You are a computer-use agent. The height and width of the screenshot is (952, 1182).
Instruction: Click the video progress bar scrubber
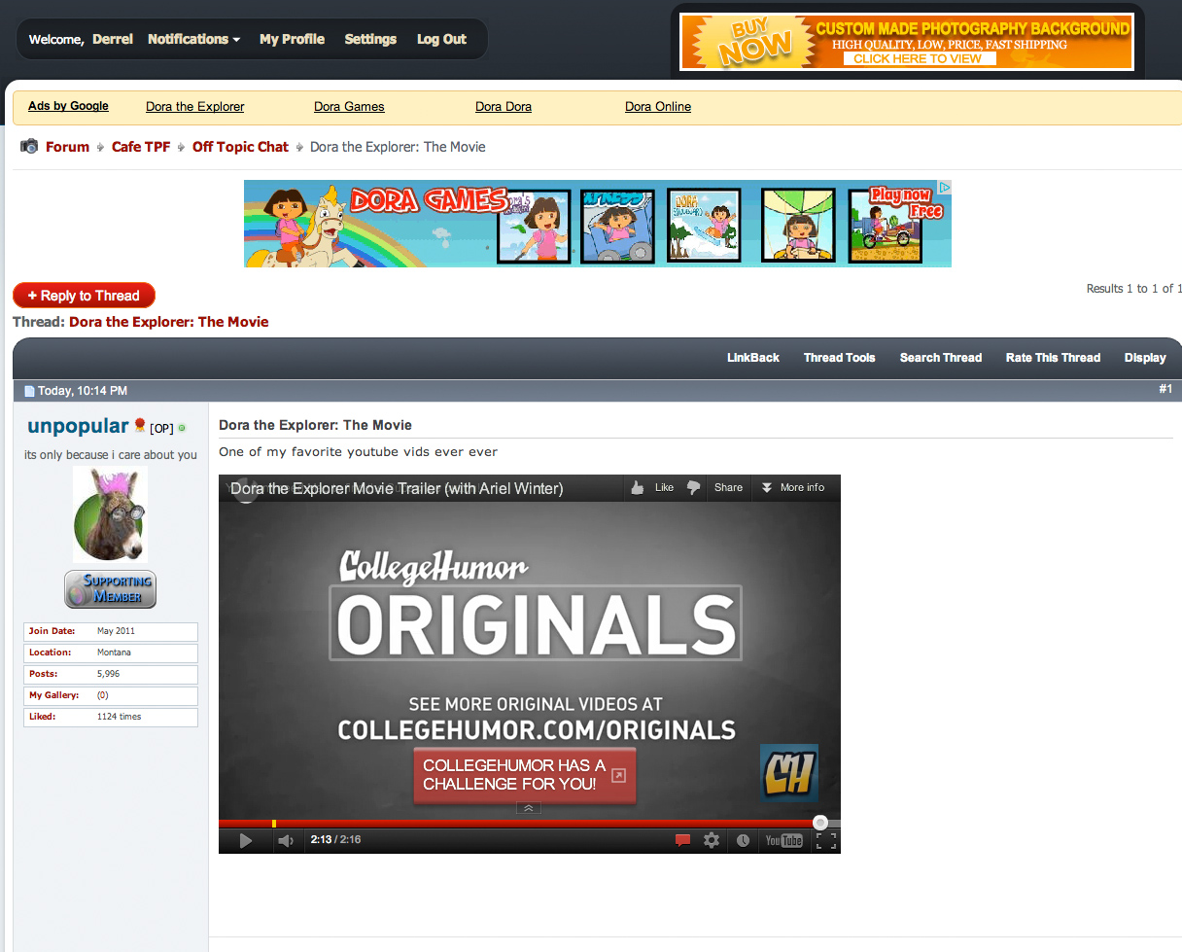tap(820, 822)
